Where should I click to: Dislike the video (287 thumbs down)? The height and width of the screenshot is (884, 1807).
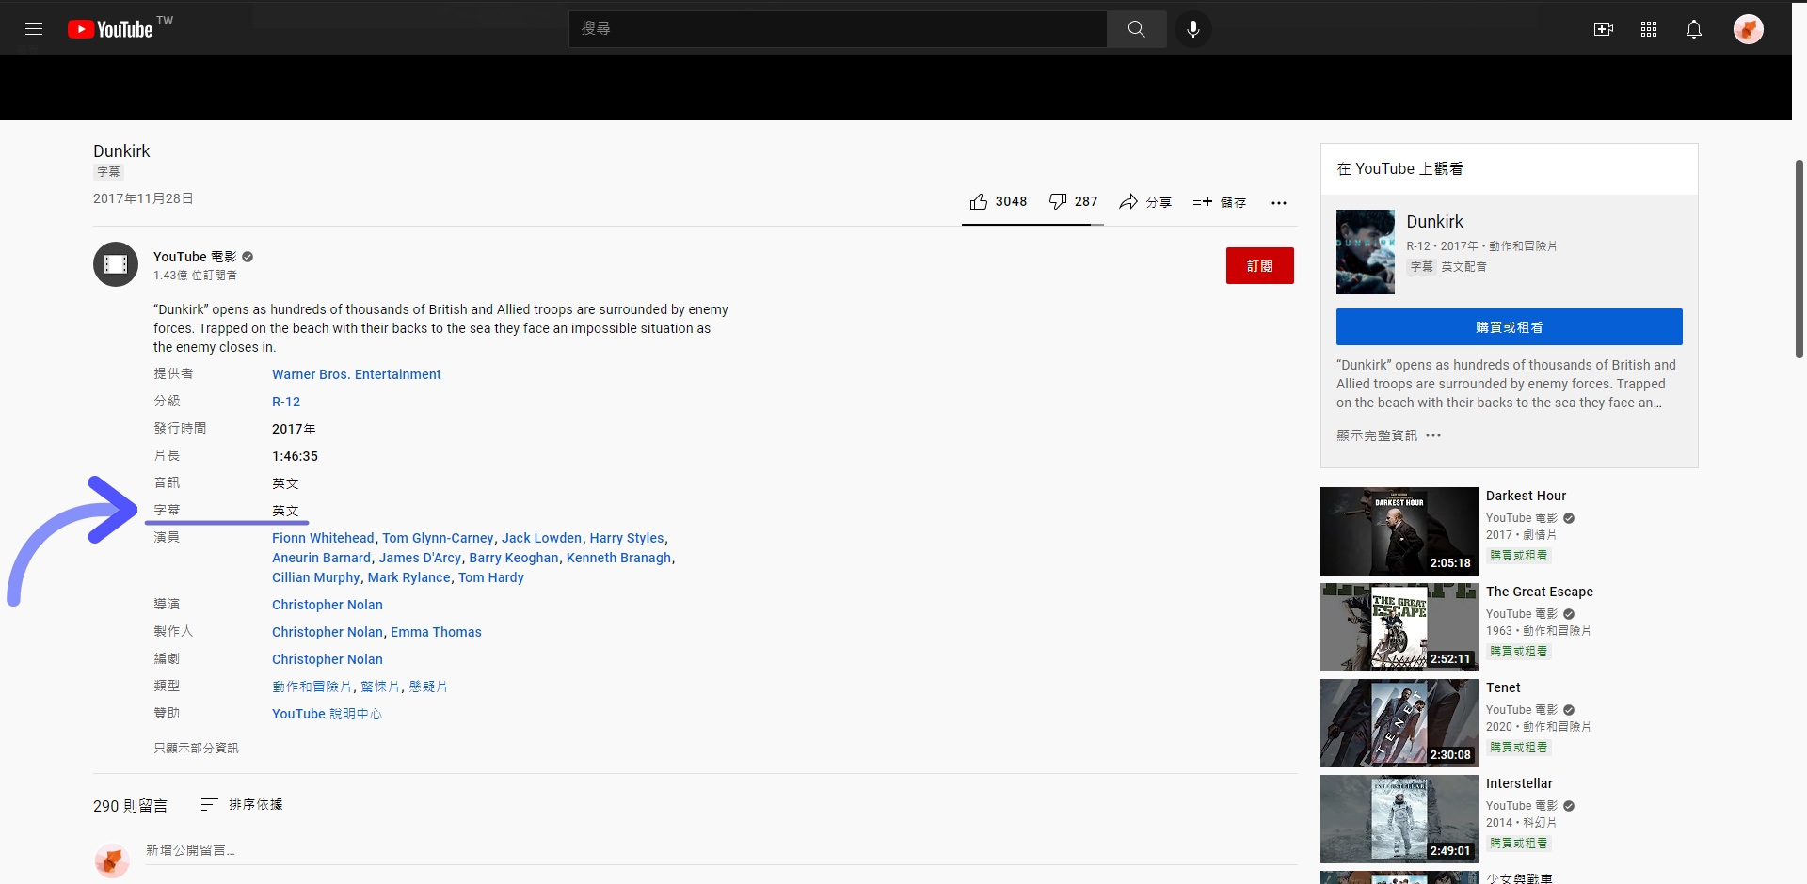[1074, 201]
